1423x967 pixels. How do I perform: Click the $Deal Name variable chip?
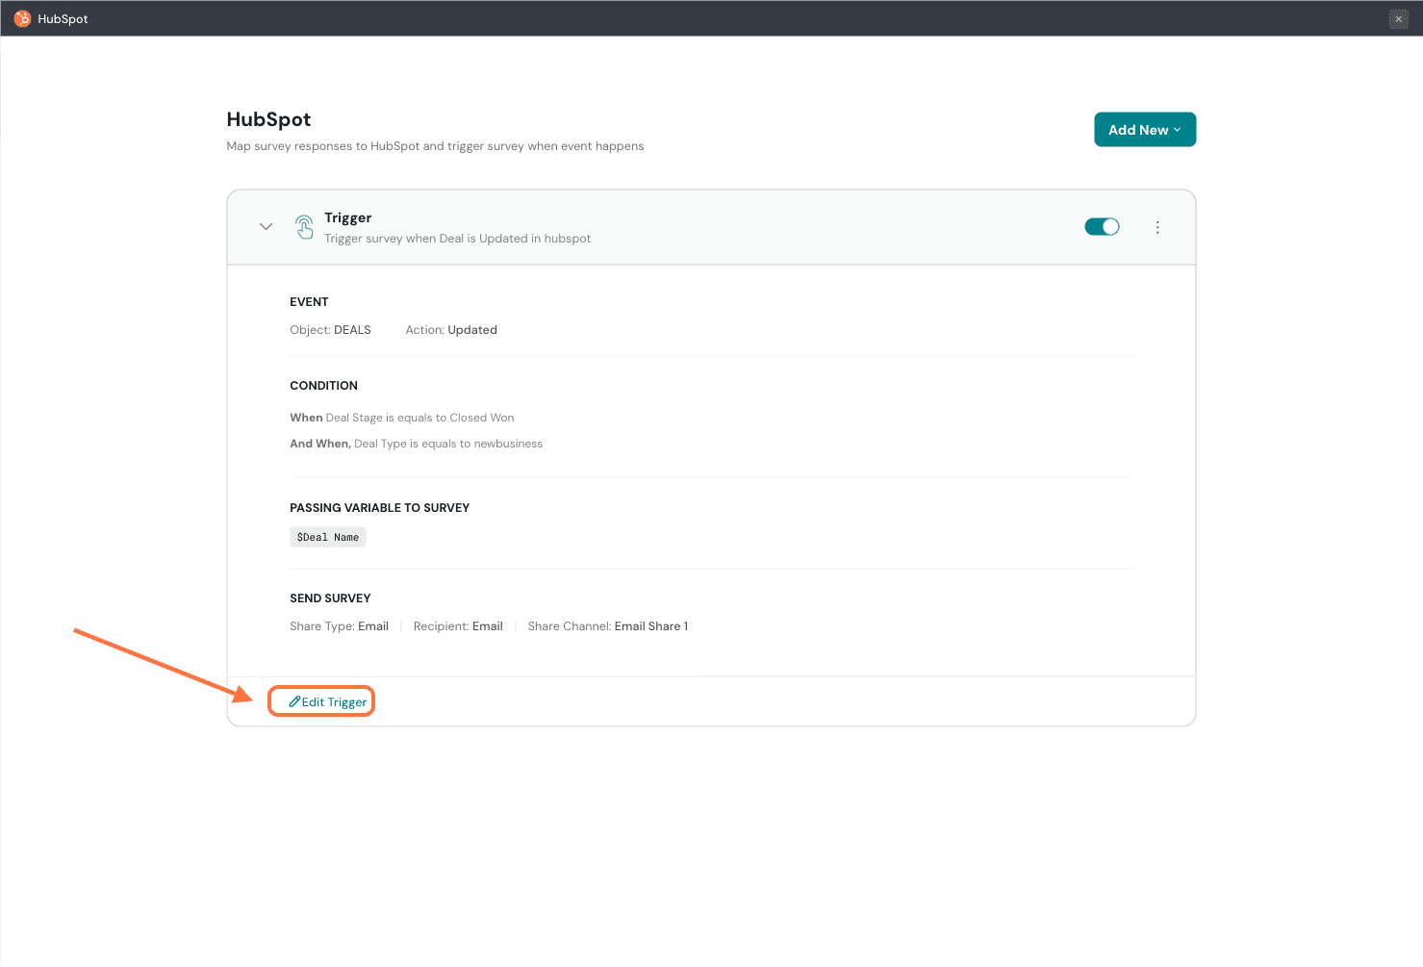[x=327, y=537]
